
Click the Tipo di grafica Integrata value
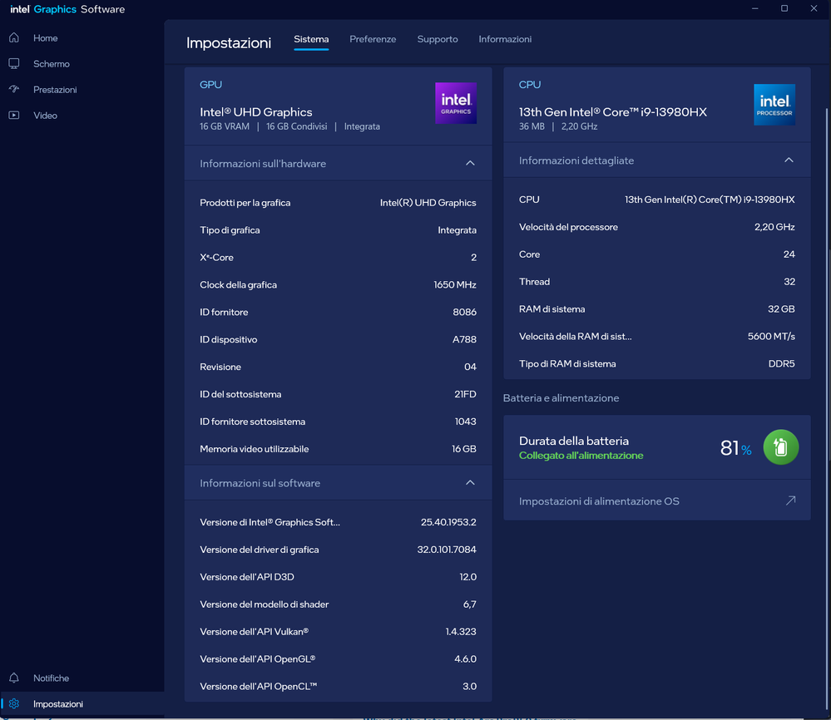[x=457, y=230]
